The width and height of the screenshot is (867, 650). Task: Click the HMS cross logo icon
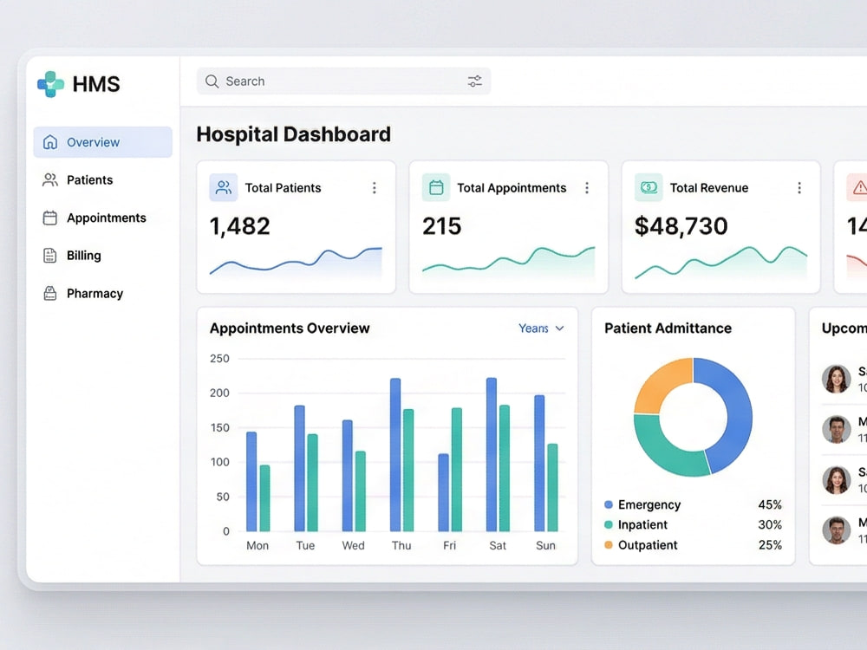[50, 84]
